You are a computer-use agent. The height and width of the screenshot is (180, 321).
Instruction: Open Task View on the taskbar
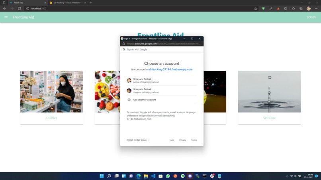point(116,176)
